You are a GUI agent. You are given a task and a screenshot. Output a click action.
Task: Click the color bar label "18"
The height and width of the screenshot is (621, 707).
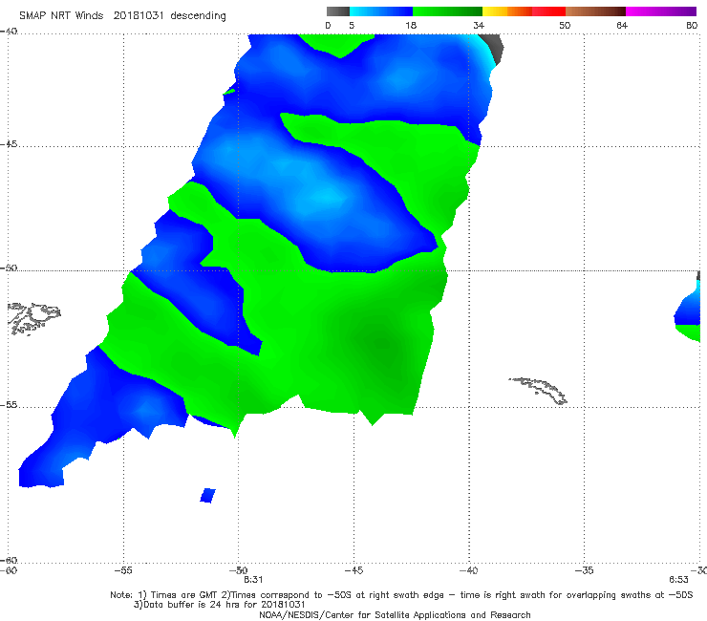[x=411, y=26]
